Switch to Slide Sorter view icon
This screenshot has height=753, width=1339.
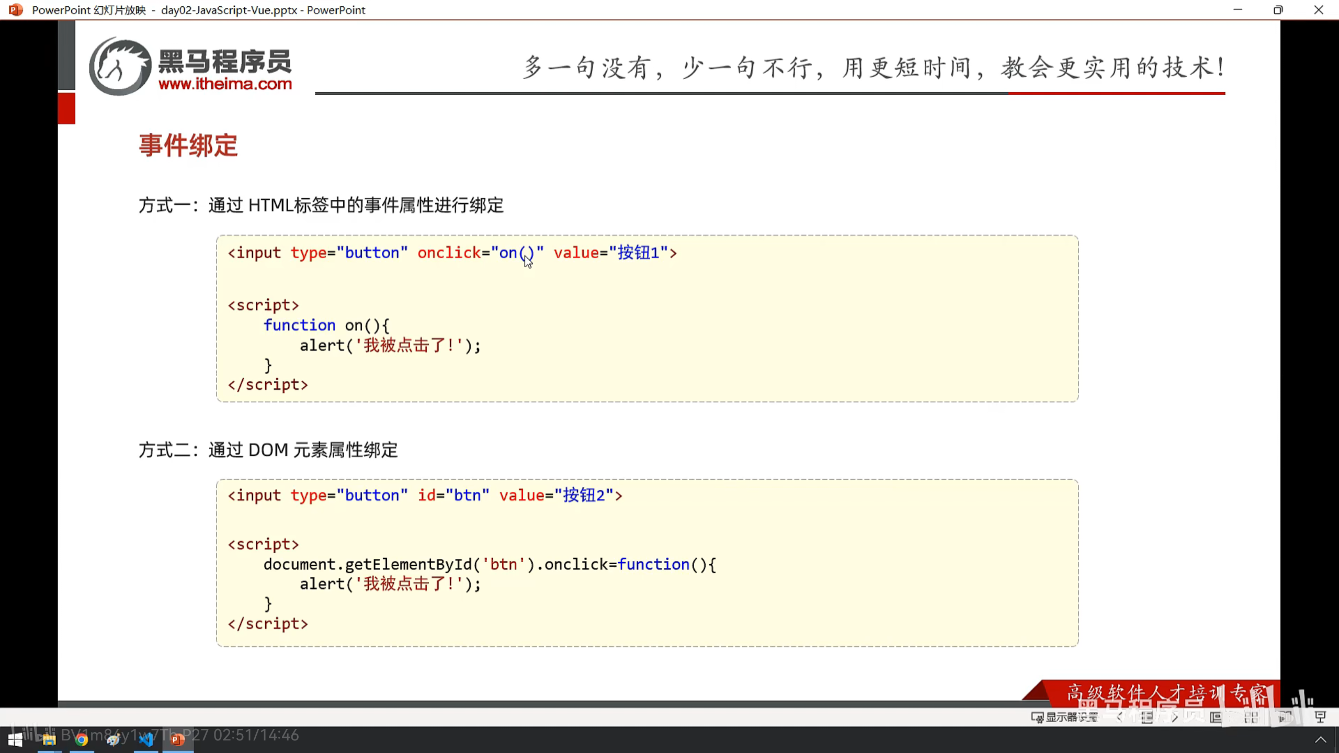pyautogui.click(x=1251, y=717)
